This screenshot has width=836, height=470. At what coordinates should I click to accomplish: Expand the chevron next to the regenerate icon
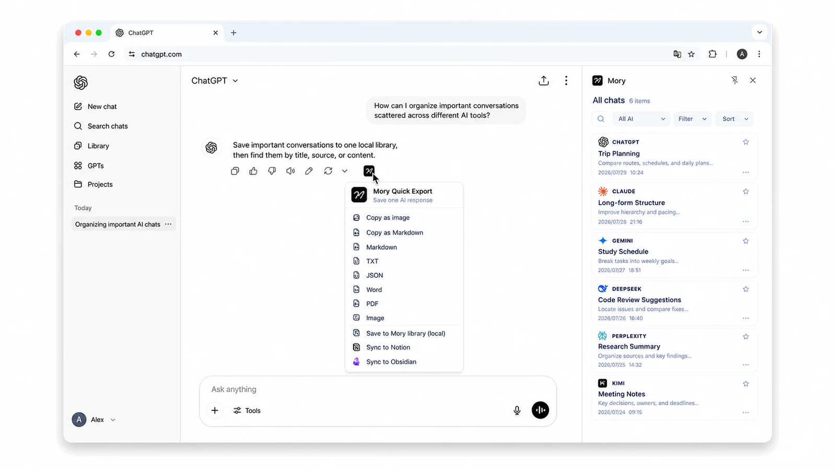(x=344, y=171)
